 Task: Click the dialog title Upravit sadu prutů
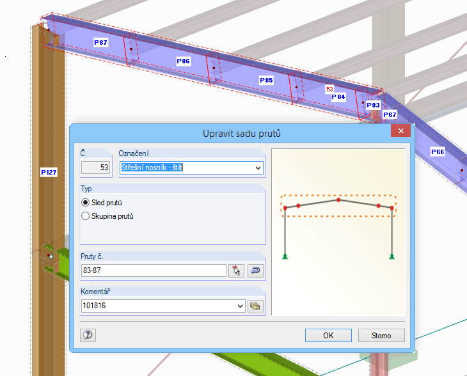coord(242,134)
